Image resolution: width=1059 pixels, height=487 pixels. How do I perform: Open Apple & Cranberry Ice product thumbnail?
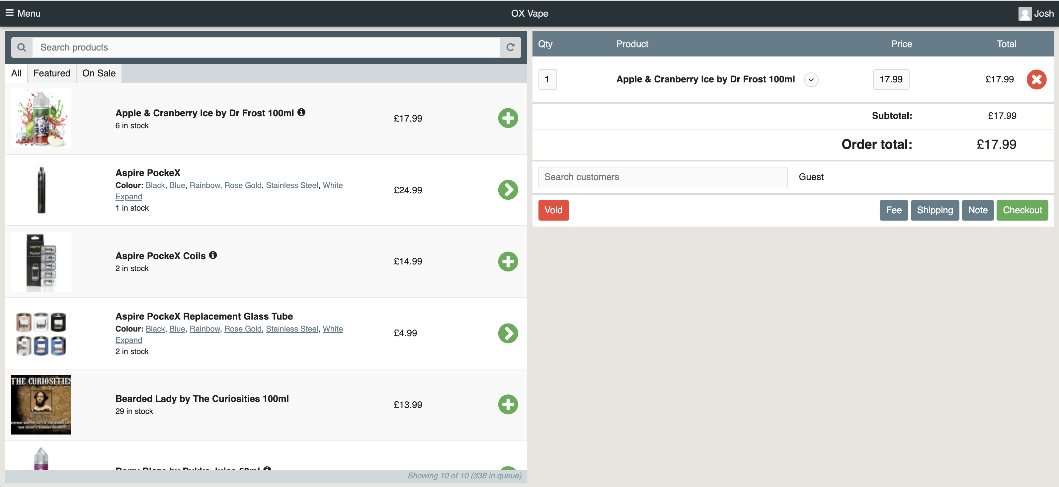click(x=41, y=119)
